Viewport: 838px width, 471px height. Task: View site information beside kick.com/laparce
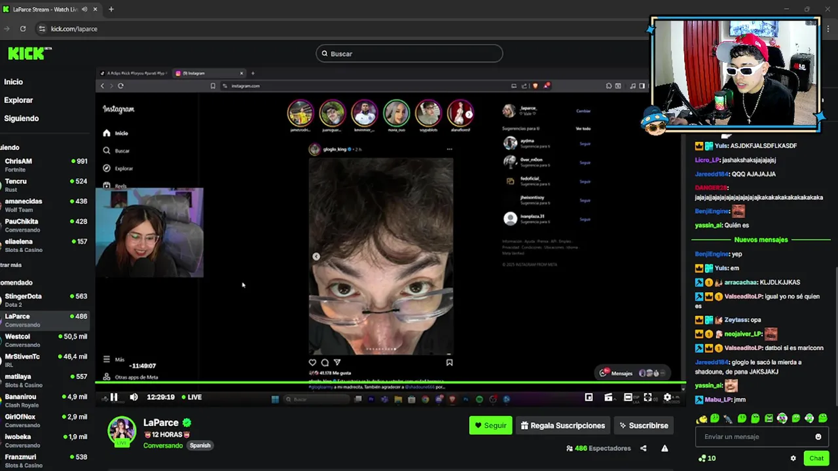42,29
